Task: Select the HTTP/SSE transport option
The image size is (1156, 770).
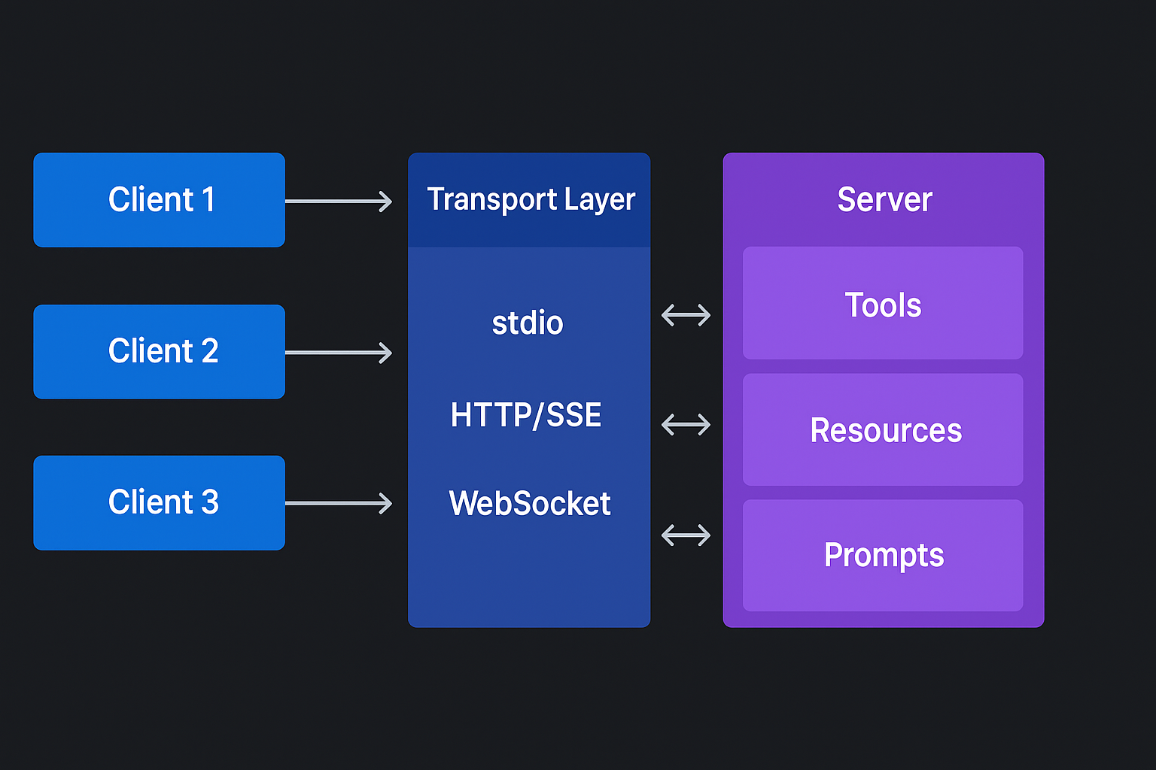Action: pos(526,414)
